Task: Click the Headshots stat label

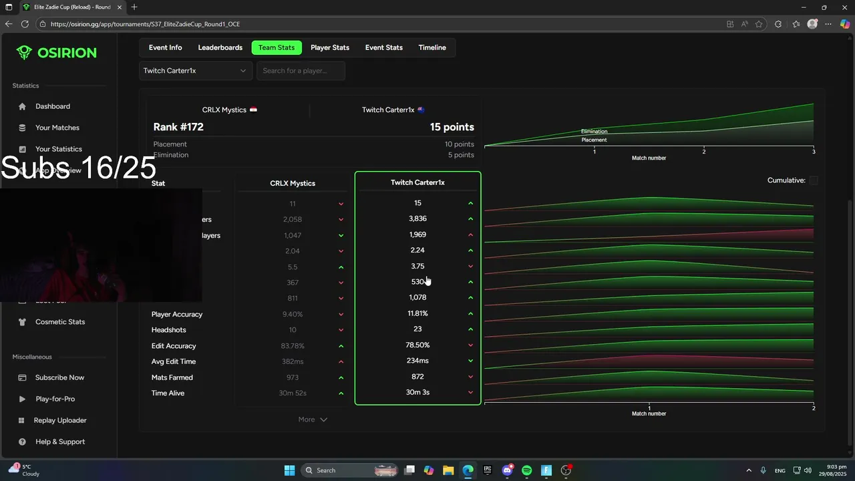Action: (x=169, y=330)
